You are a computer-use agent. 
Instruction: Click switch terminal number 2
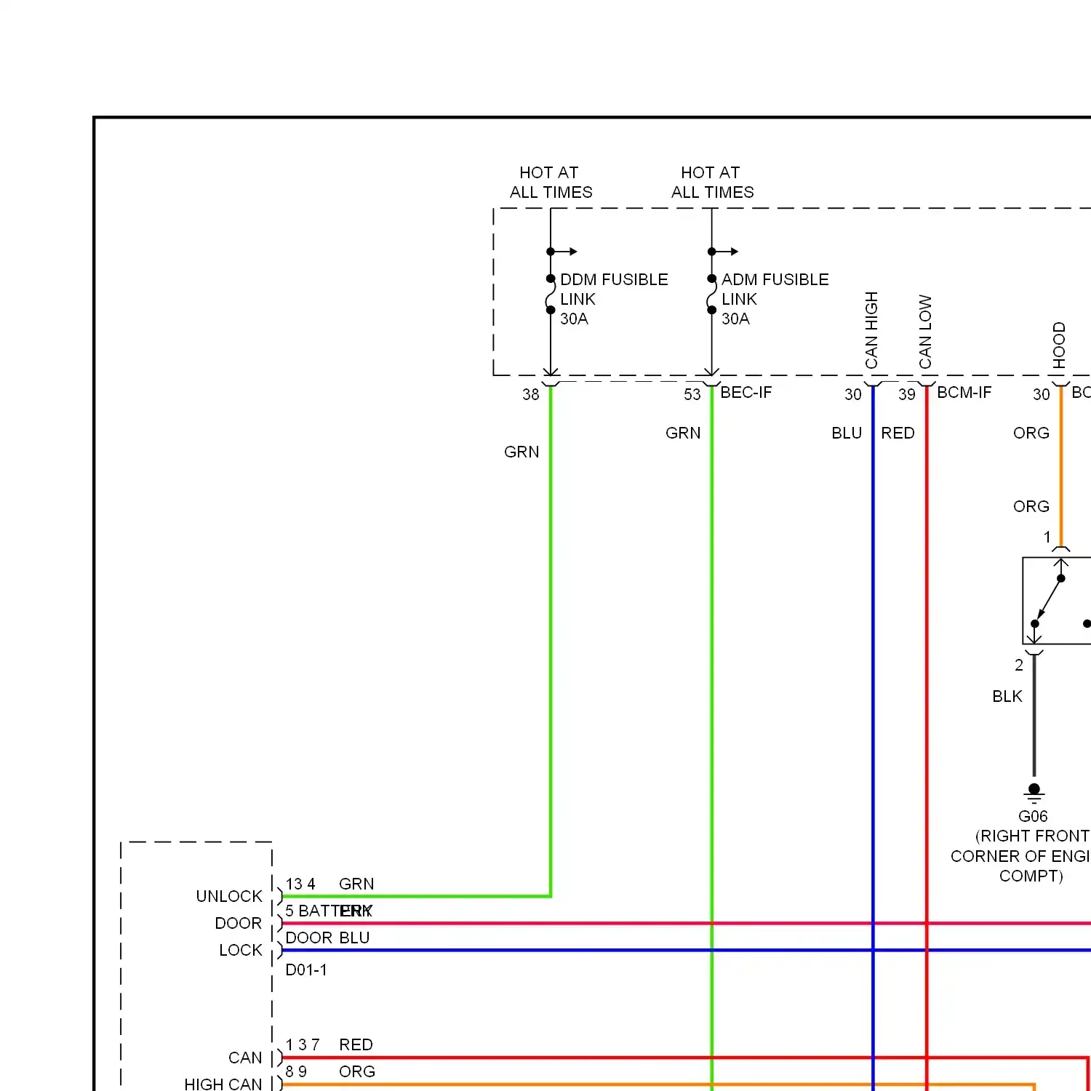1019,665
